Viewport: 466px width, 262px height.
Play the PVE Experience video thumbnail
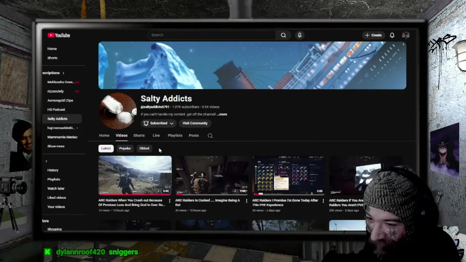[289, 175]
